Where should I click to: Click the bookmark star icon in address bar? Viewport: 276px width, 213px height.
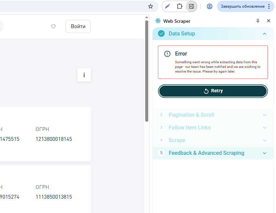(151, 6)
